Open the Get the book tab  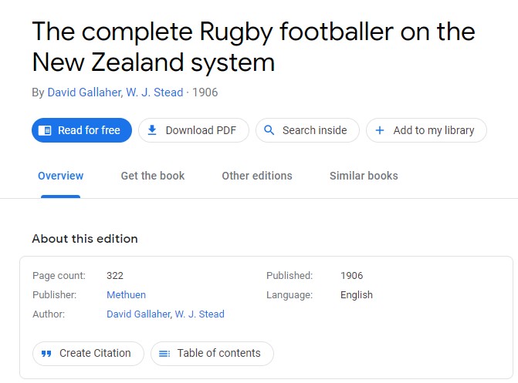pyautogui.click(x=153, y=176)
